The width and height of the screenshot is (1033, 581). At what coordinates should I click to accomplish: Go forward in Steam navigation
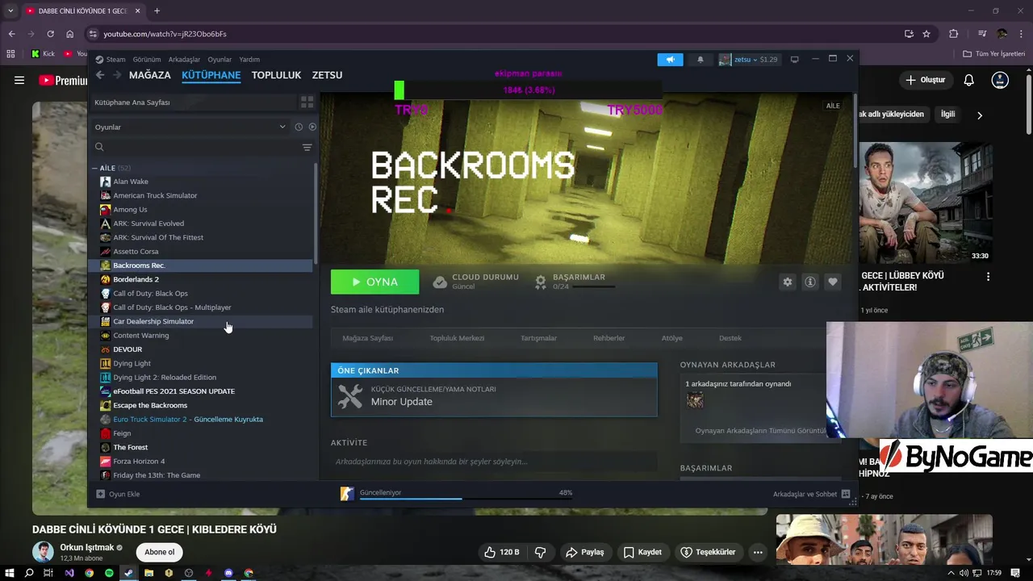point(117,75)
